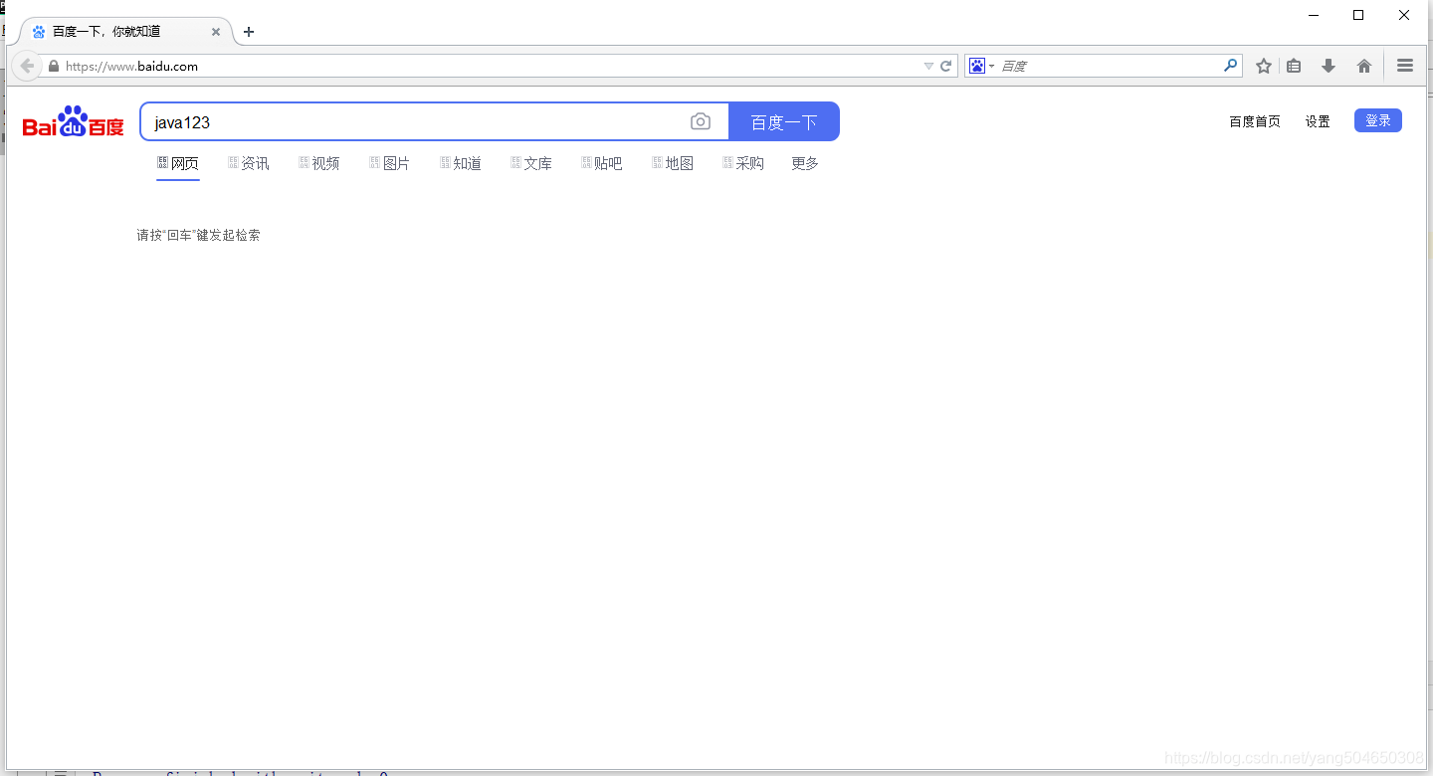The width and height of the screenshot is (1433, 776).
Task: Switch to the 视频 tab
Action: [x=319, y=163]
